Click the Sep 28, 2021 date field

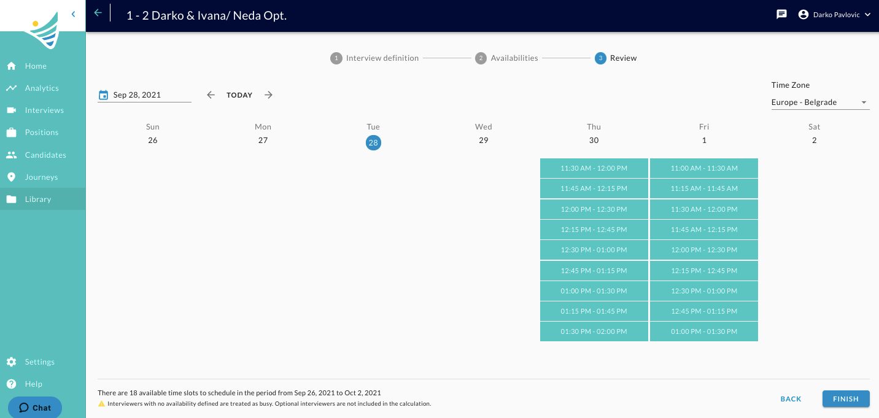(x=144, y=95)
